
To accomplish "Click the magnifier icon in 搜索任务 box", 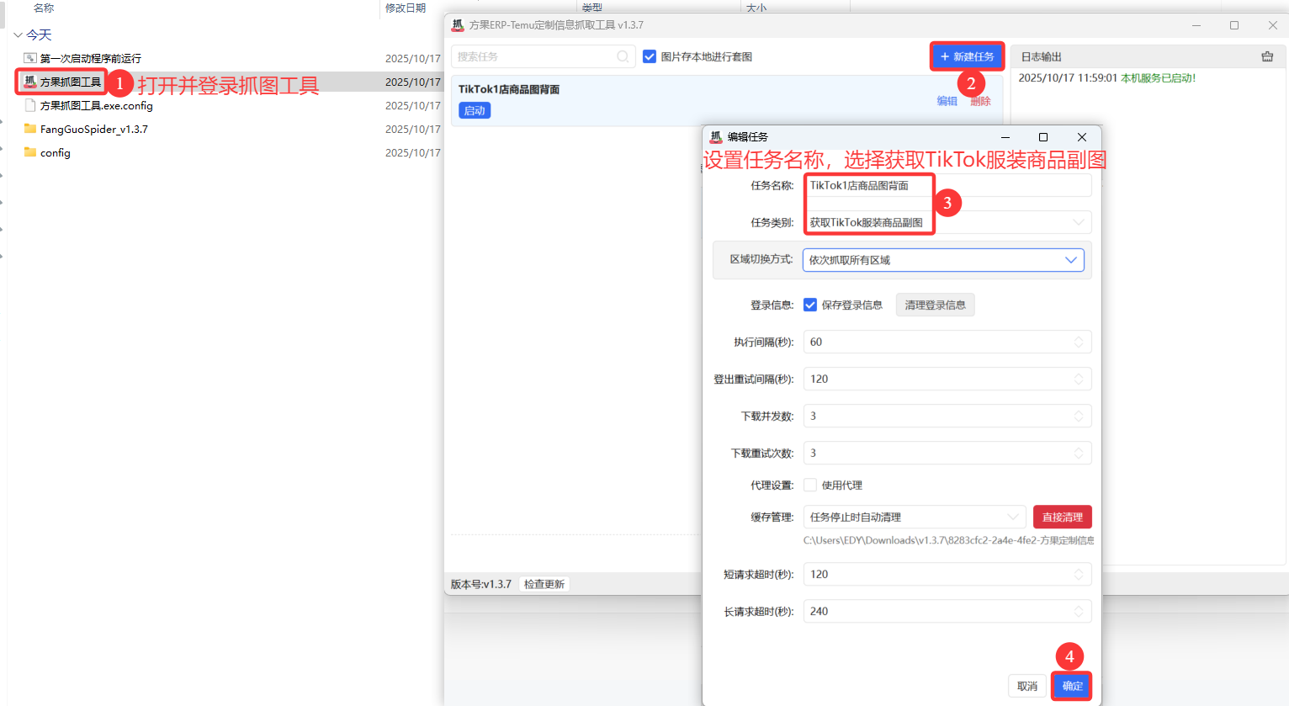I will [x=623, y=56].
